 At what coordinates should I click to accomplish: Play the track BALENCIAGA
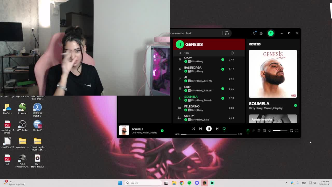[193, 68]
